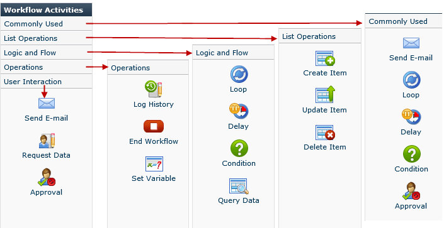
Task: Click the Update Item label
Action: [x=324, y=110]
